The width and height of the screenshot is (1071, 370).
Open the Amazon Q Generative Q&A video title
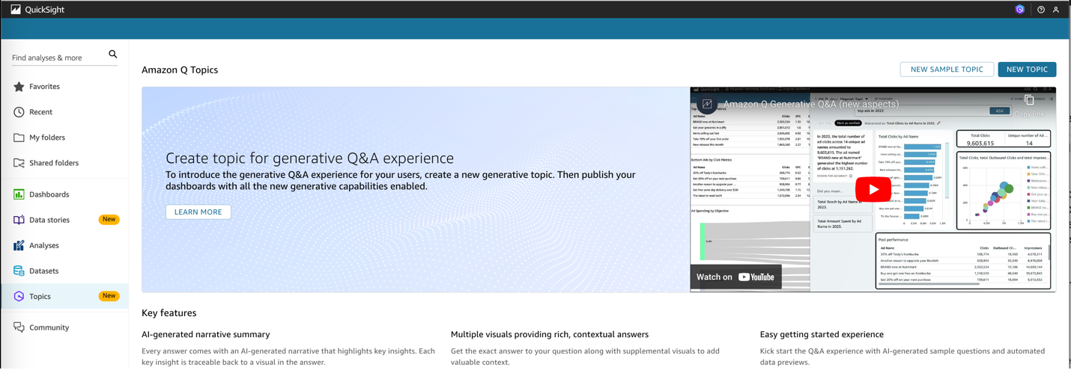811,104
